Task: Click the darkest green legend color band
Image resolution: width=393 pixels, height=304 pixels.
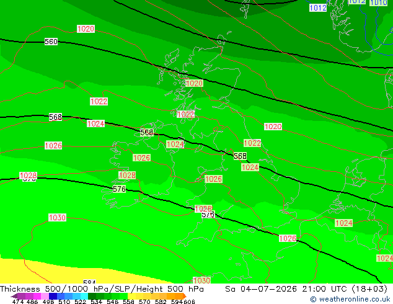Action: tap(92, 296)
